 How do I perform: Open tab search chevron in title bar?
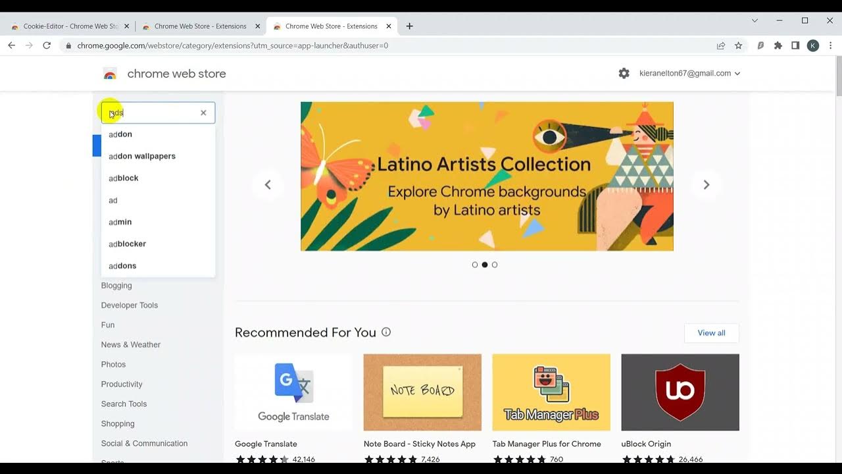[755, 20]
